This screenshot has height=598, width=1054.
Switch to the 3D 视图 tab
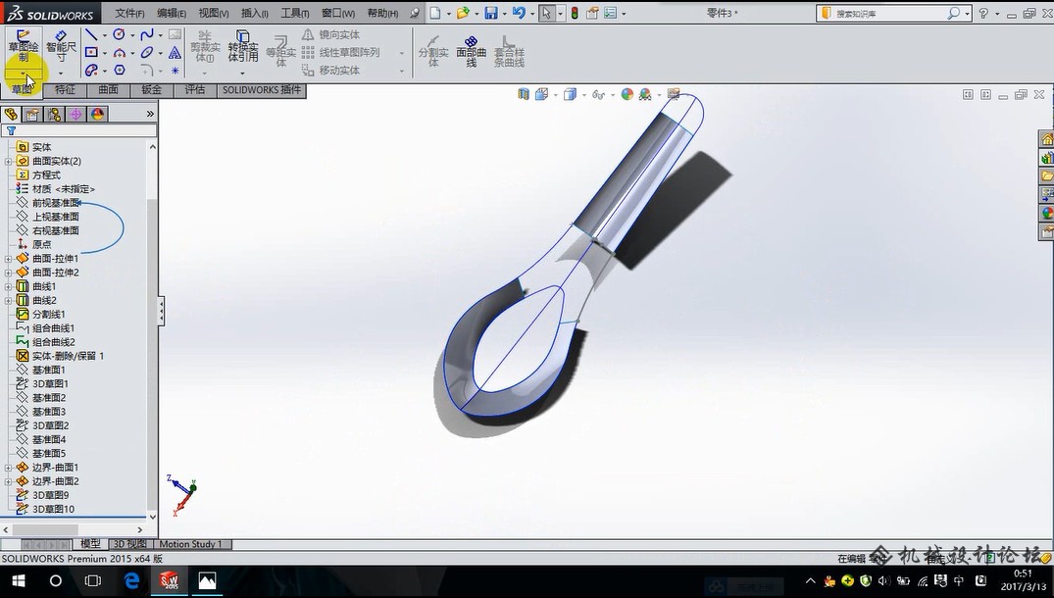(129, 544)
